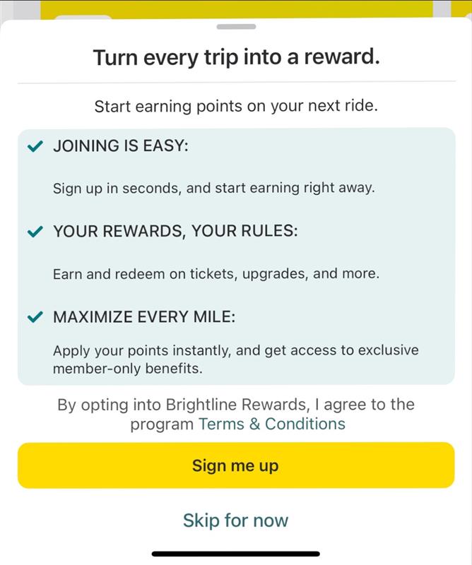Click 'Start earning points on your next ride' subtitle
The image size is (472, 565).
[236, 107]
